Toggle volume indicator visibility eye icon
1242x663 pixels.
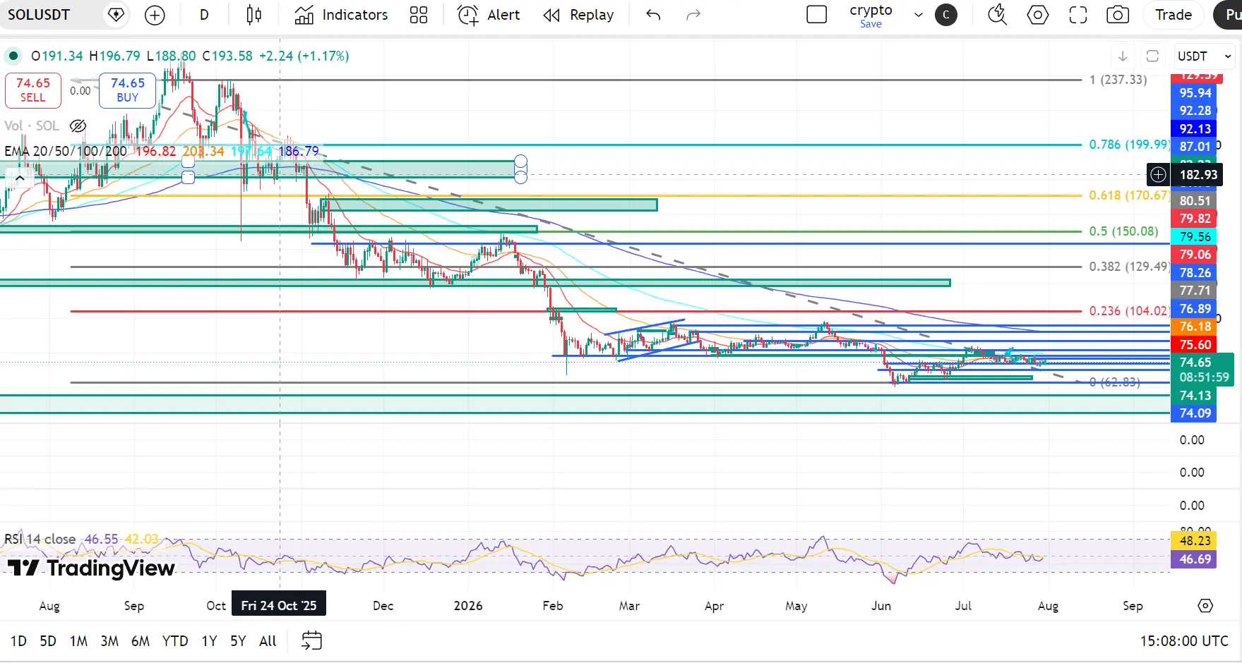pyautogui.click(x=78, y=126)
